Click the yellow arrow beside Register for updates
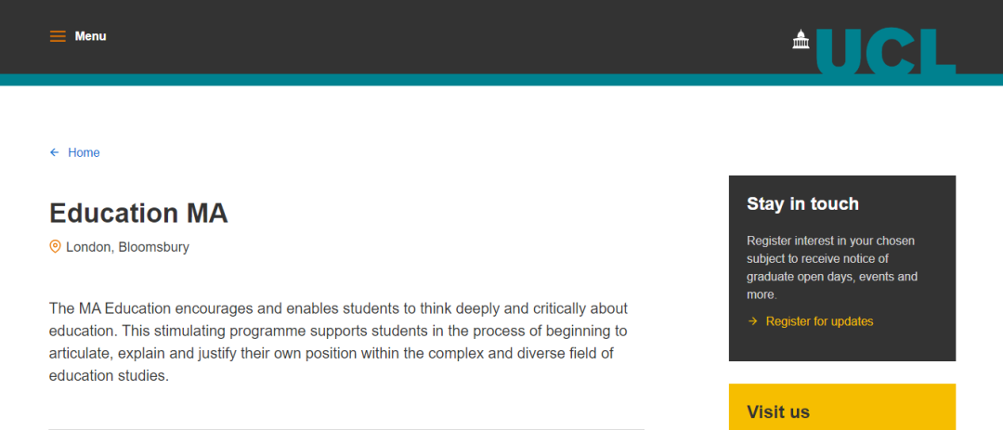 tap(752, 321)
